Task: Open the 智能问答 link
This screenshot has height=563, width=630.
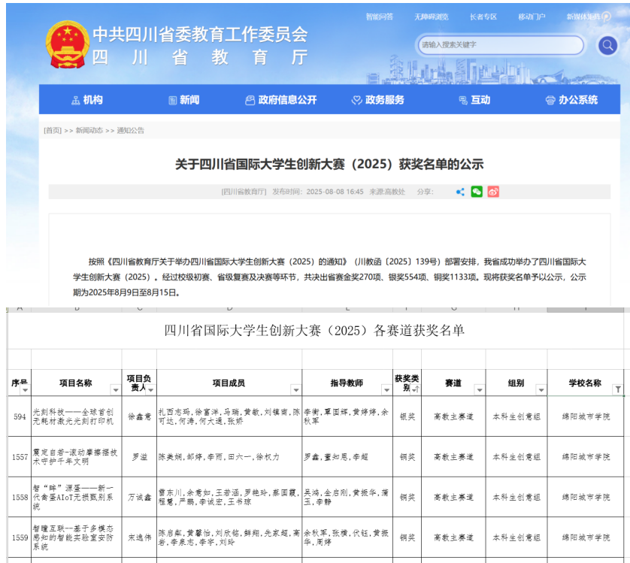Action: point(380,17)
